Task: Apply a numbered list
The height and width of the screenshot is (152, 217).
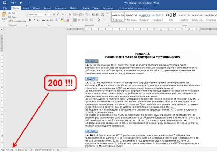Action: [x=81, y=15]
